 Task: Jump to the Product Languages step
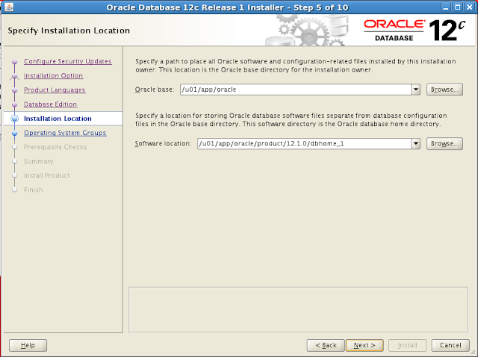pos(55,89)
